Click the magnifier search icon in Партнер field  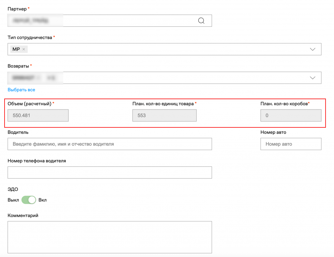coord(201,21)
